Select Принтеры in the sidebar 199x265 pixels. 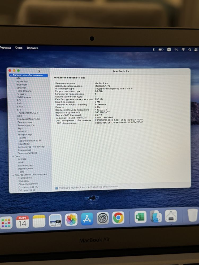(x=24, y=144)
